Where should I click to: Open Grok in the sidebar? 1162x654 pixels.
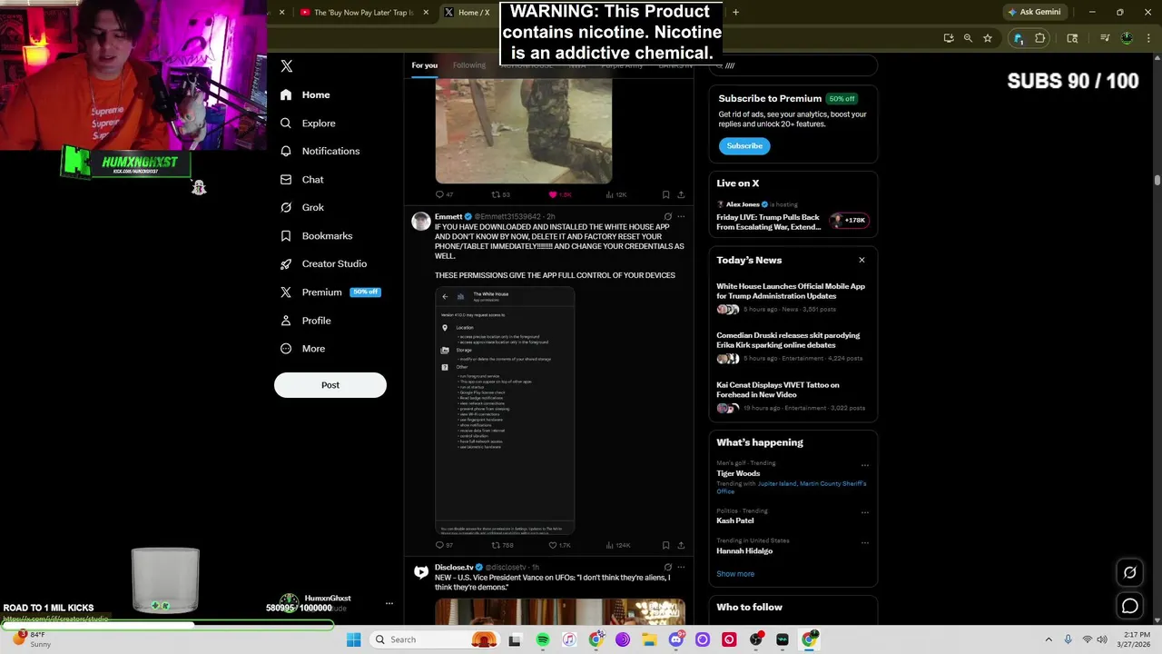point(302,207)
